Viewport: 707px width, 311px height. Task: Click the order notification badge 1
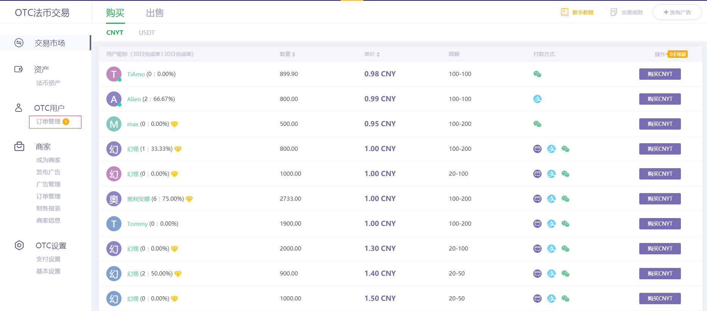pyautogui.click(x=66, y=122)
